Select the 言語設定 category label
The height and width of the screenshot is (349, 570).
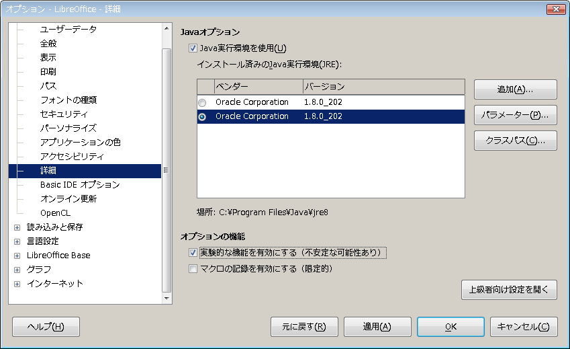[x=43, y=241]
